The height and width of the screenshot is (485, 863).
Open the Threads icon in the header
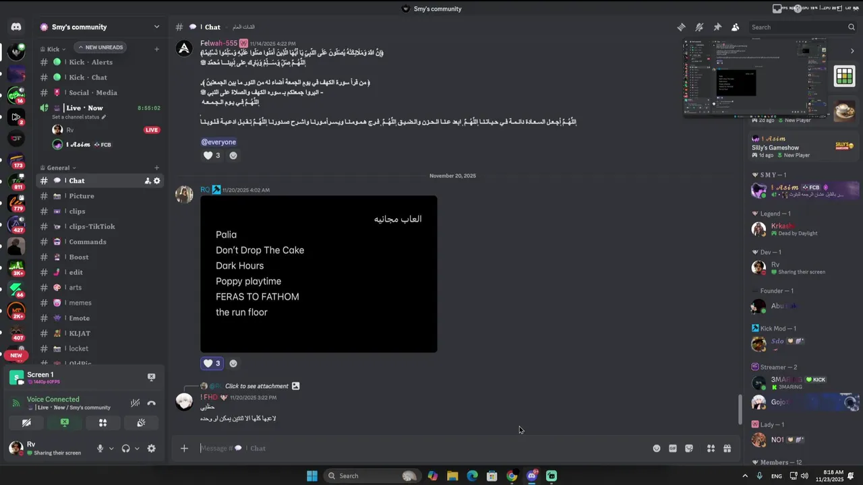click(x=681, y=27)
